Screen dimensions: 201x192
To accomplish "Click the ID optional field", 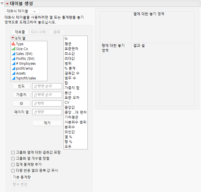I will click(47, 103).
